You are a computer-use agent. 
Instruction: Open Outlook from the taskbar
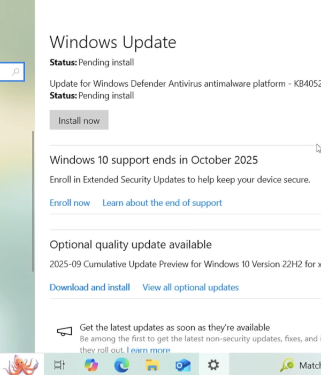[183, 365]
